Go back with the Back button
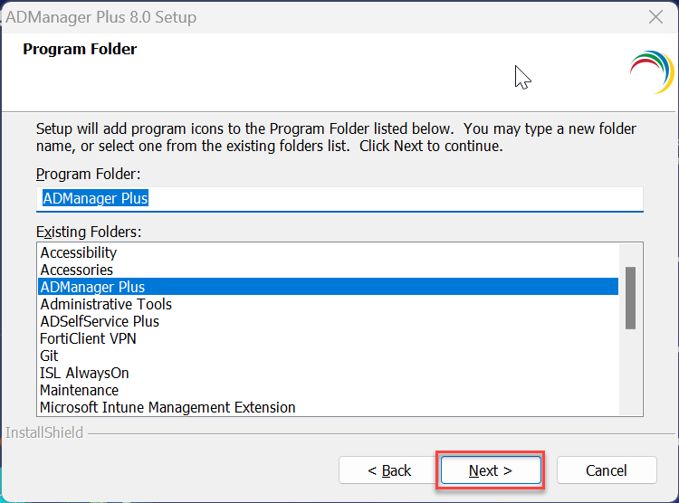679x503 pixels. click(389, 470)
